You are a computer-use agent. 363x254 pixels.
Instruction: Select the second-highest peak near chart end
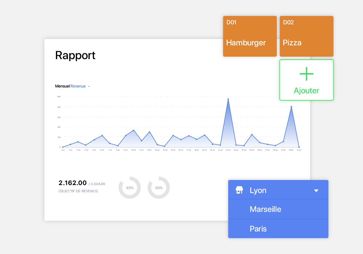pos(291,107)
